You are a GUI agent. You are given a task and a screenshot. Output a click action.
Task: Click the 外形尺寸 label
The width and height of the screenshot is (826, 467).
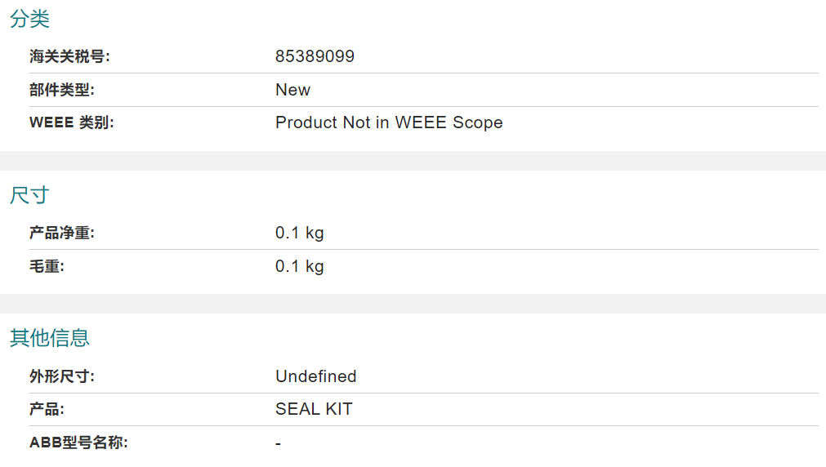pyautogui.click(x=61, y=376)
